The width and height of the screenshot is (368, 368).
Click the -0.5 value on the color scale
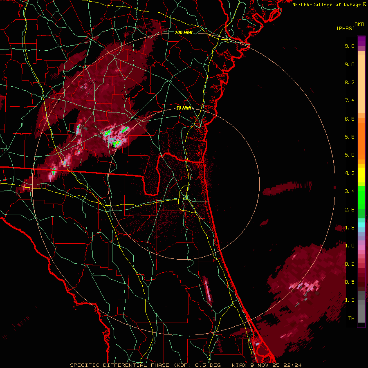click(x=348, y=282)
